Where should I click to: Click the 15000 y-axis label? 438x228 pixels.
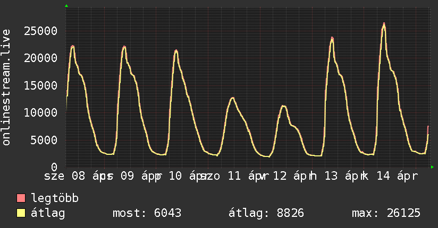click(41, 85)
